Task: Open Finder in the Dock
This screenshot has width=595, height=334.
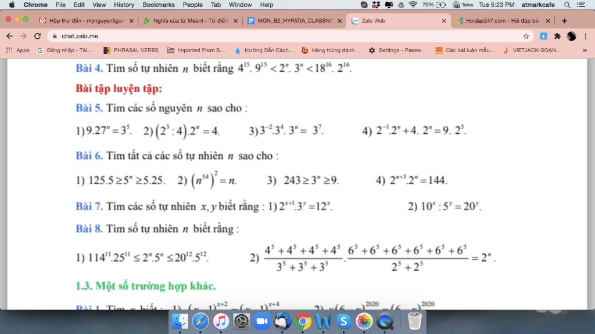Action: coord(180,321)
